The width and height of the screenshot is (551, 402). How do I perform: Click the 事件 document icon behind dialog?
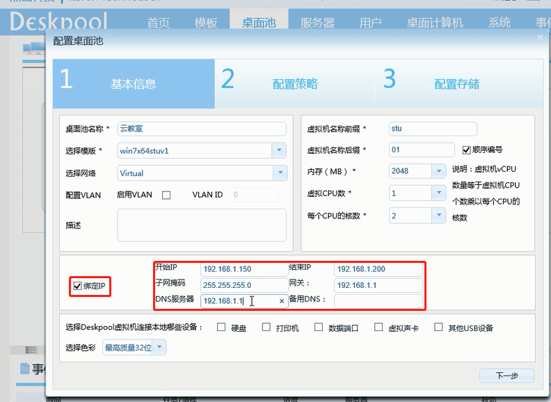[x=24, y=369]
